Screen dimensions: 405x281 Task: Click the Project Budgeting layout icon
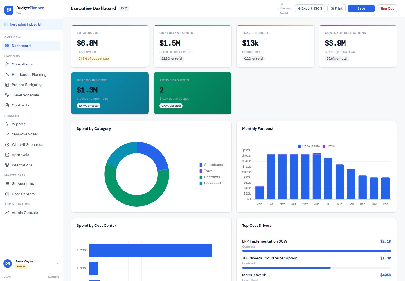[7, 85]
